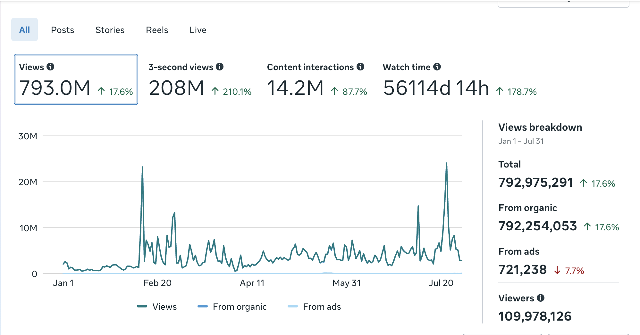Click the Views breakdown heading
Screen dimensions: 640x335
pyautogui.click(x=540, y=127)
